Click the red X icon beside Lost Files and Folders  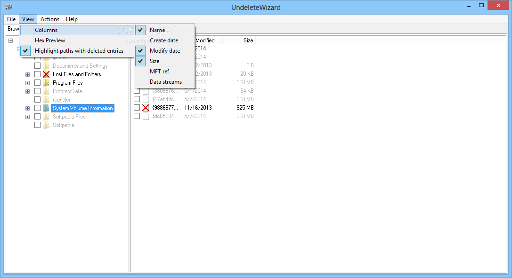click(x=46, y=74)
